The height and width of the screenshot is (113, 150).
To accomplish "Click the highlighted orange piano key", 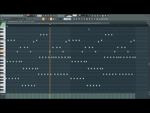I will tap(2, 52).
